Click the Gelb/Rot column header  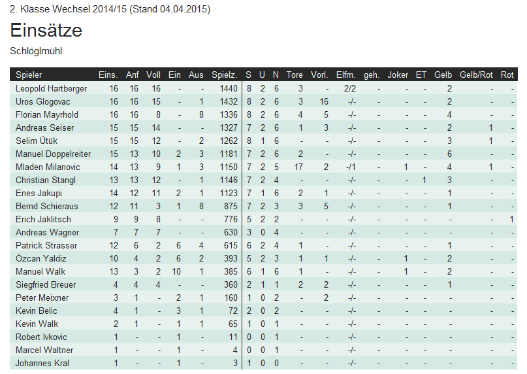476,75
